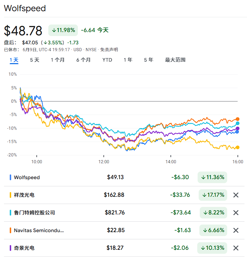Viewport: 247px width, 257px height.
Task: Click the ↓10.13% change badge
Action: tap(212, 248)
